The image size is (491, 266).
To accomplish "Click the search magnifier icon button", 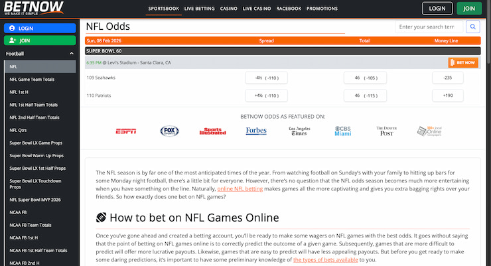I will click(x=473, y=27).
